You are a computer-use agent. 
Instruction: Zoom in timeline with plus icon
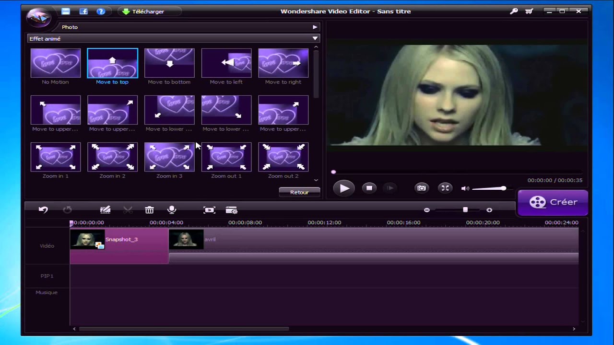489,210
